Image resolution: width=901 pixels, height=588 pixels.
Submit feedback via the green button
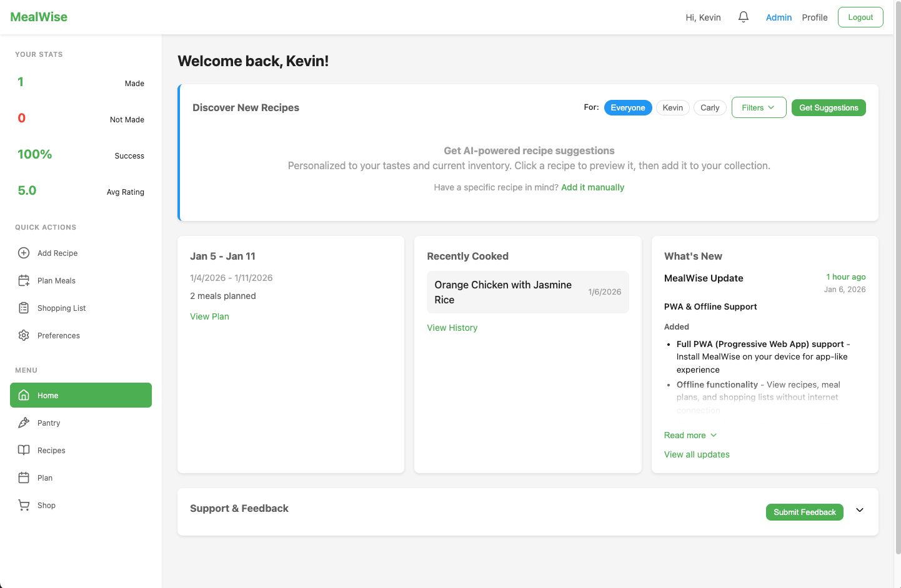tap(804, 512)
